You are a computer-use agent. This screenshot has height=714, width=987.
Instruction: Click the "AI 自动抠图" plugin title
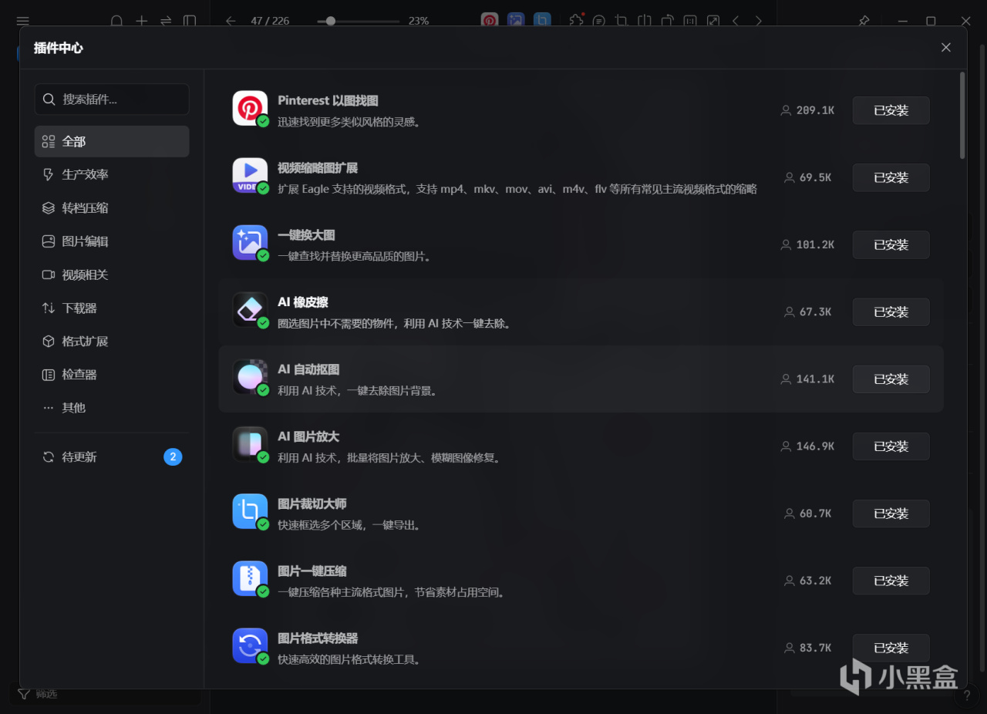click(308, 369)
